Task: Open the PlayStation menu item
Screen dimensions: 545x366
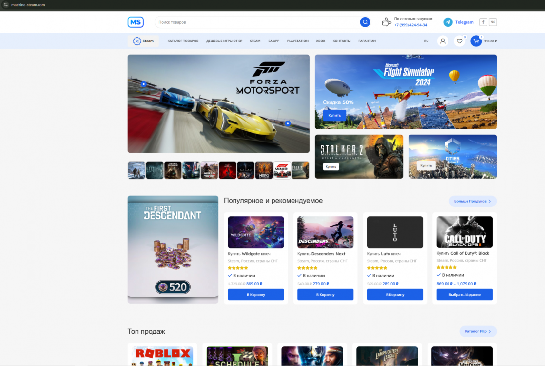Action: click(x=297, y=41)
